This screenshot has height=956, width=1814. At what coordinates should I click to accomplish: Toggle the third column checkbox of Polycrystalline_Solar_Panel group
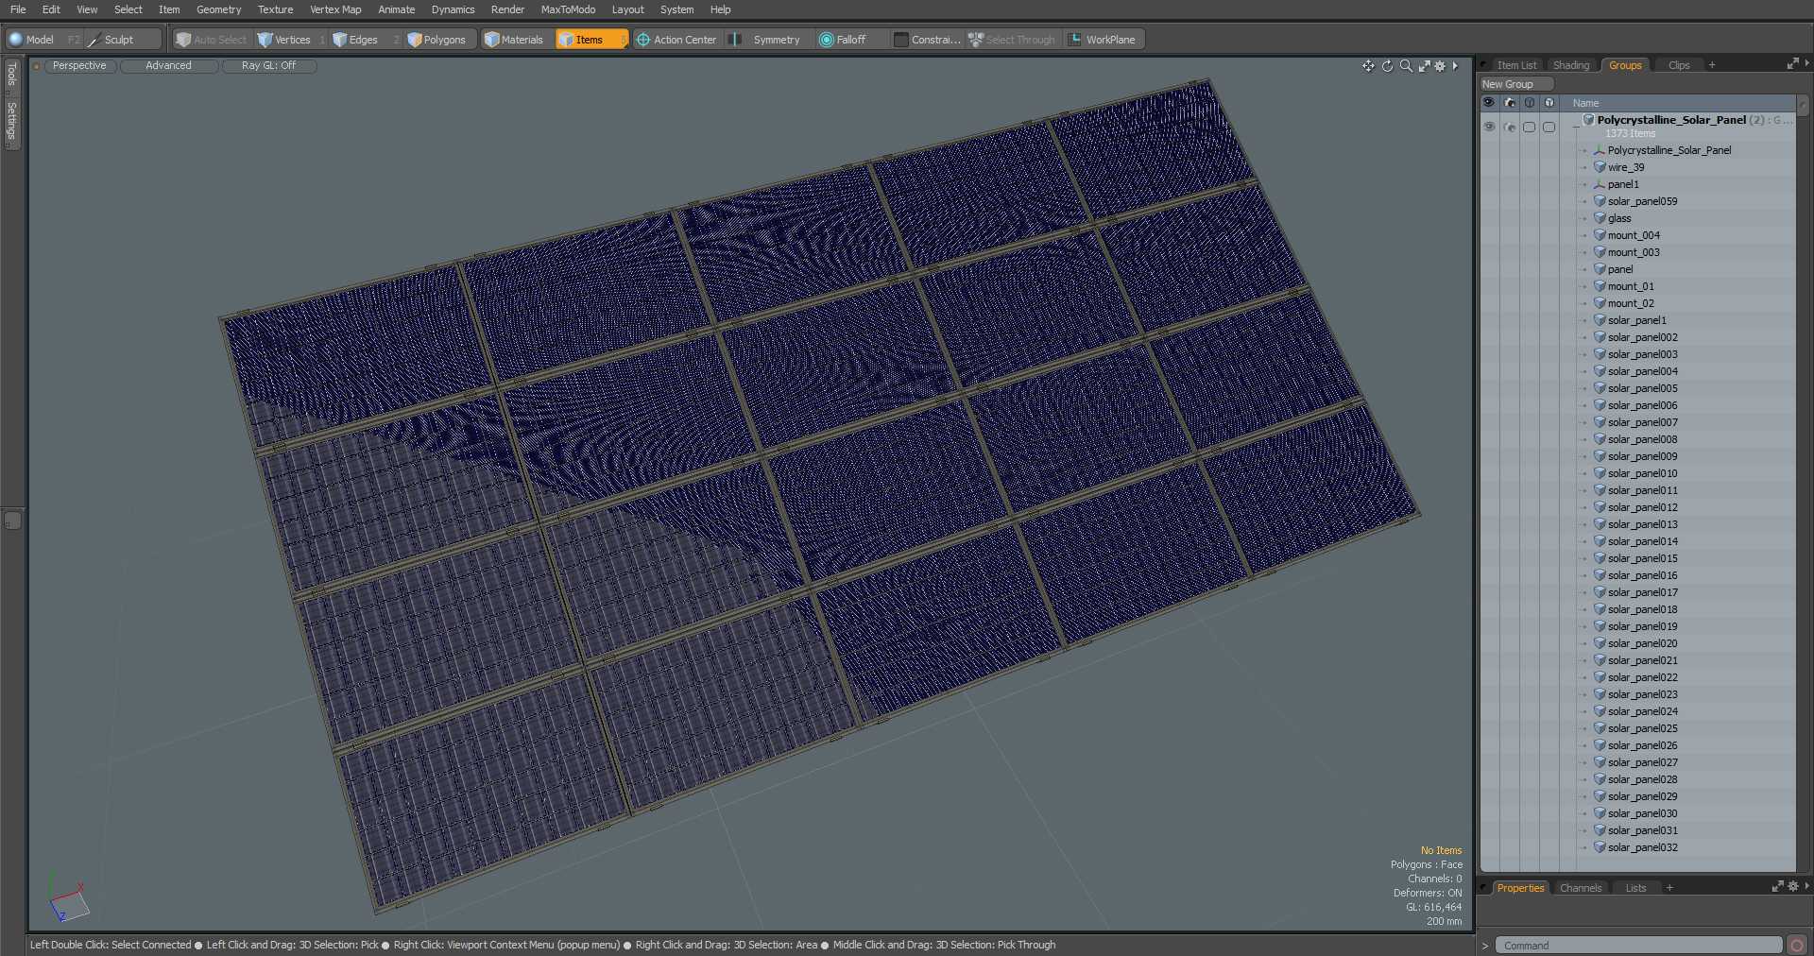pyautogui.click(x=1529, y=127)
